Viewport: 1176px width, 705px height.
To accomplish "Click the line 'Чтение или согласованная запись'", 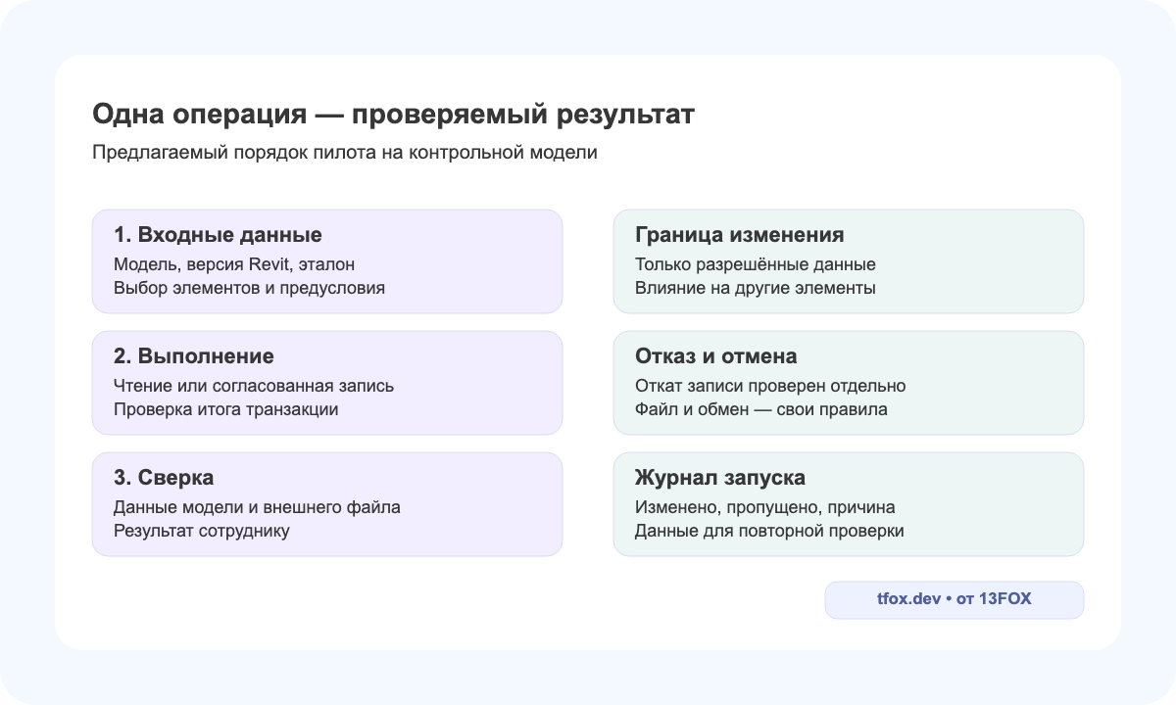I will coord(254,386).
